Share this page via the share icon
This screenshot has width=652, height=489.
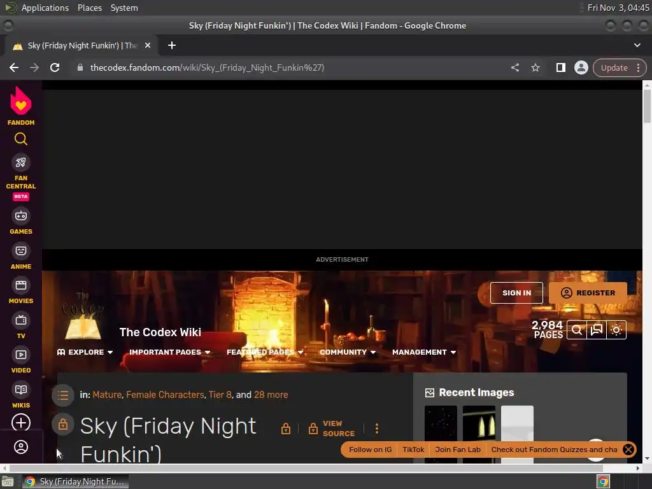click(515, 67)
